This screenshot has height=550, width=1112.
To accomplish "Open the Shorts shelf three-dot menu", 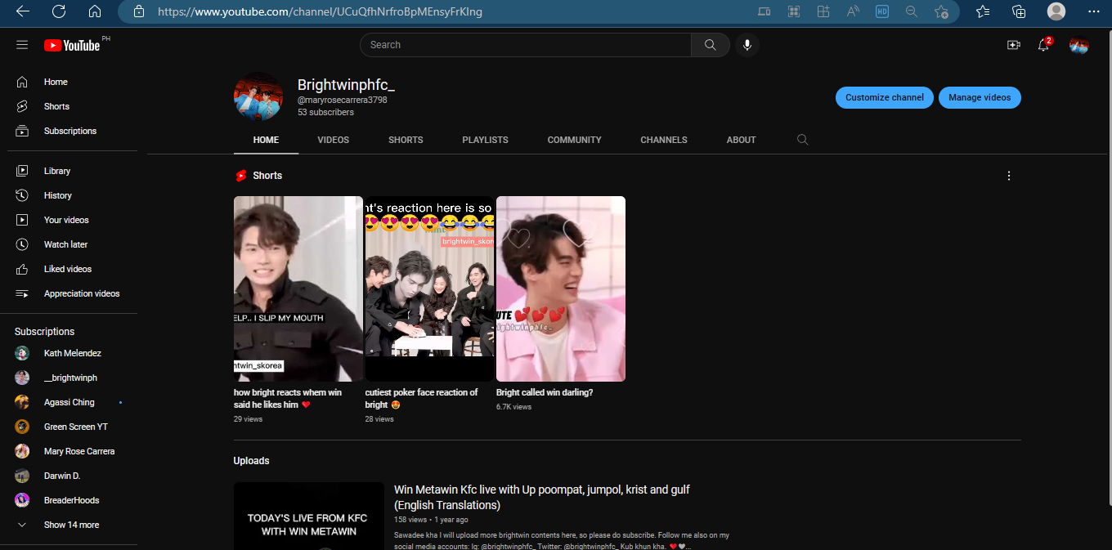I will pyautogui.click(x=1009, y=176).
